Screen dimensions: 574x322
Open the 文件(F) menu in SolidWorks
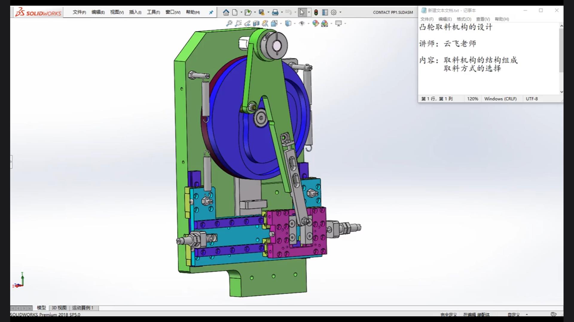79,12
